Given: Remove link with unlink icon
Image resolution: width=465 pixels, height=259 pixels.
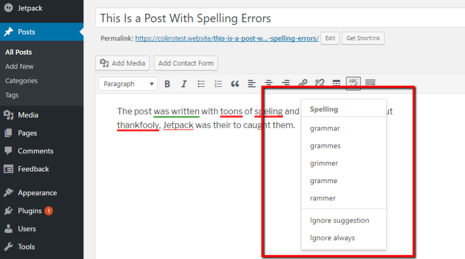Looking at the screenshot, I should pyautogui.click(x=319, y=83).
